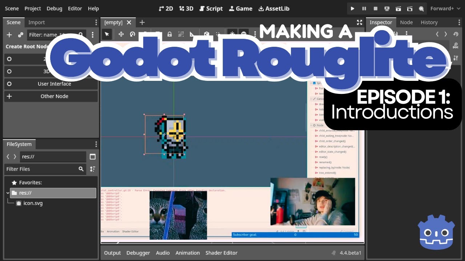Select the res:// folder row
Screen dimensions: 465x261
click(x=51, y=193)
